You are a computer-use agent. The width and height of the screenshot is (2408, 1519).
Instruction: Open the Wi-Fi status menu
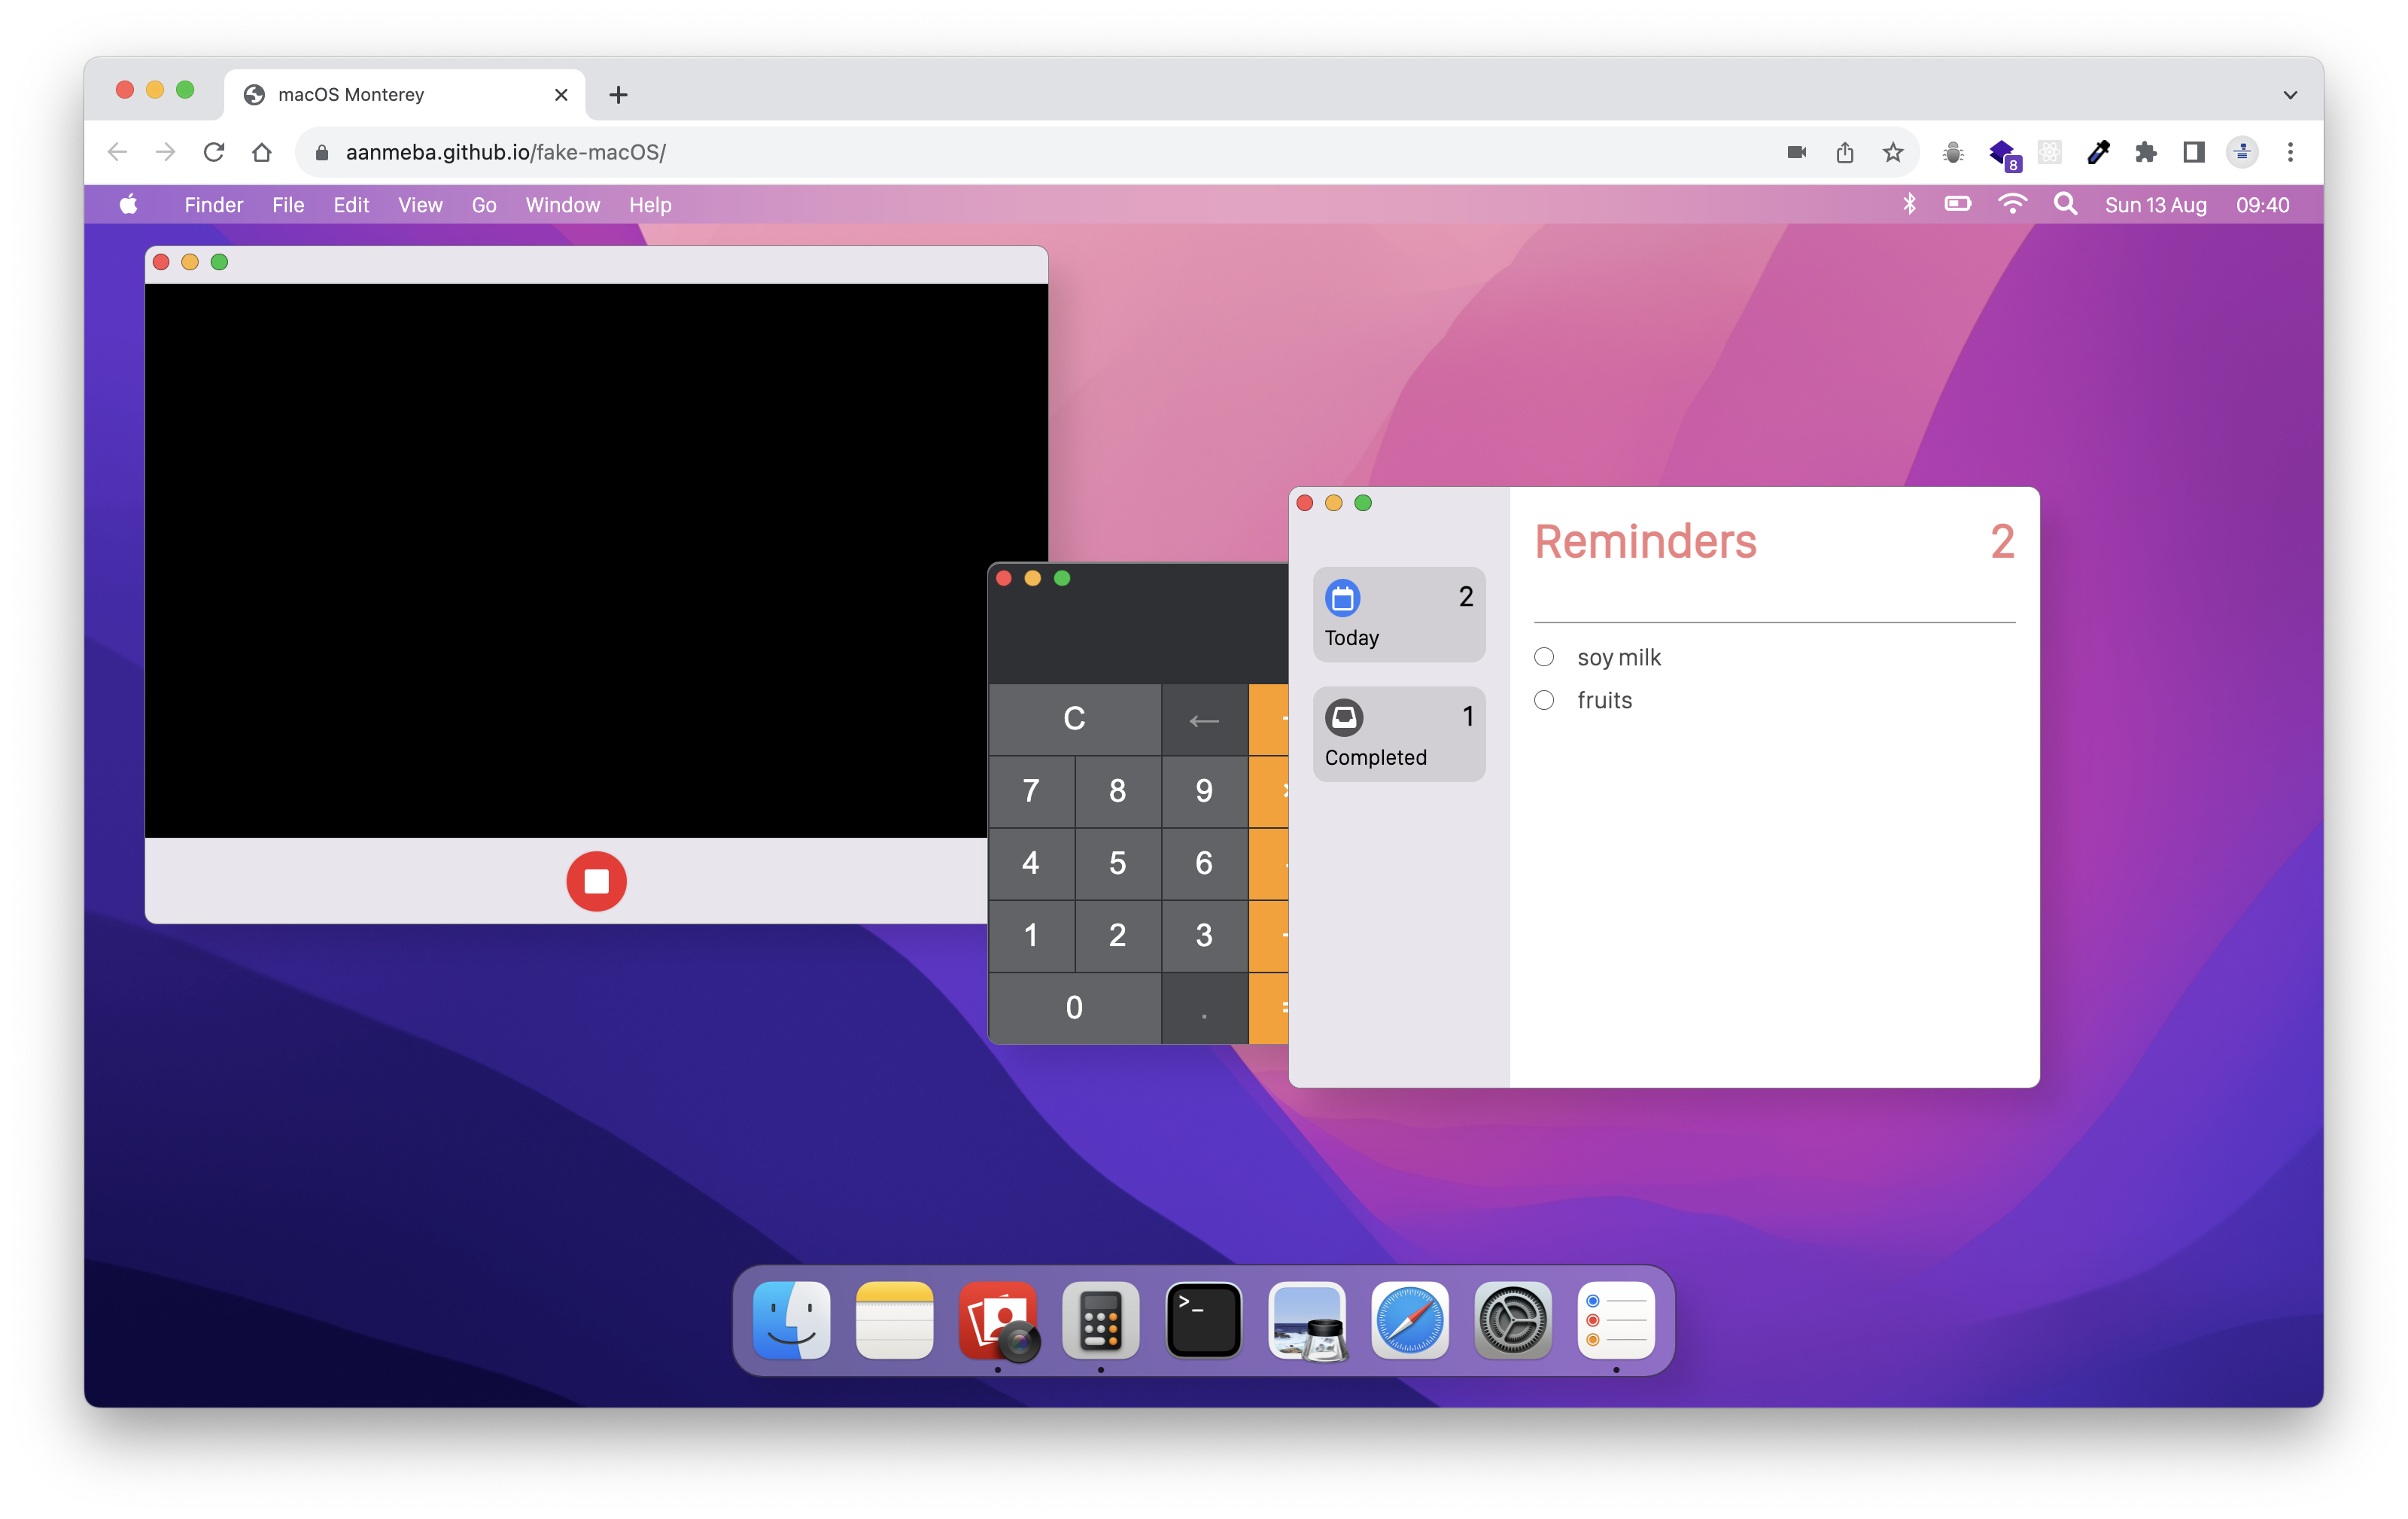[2011, 205]
